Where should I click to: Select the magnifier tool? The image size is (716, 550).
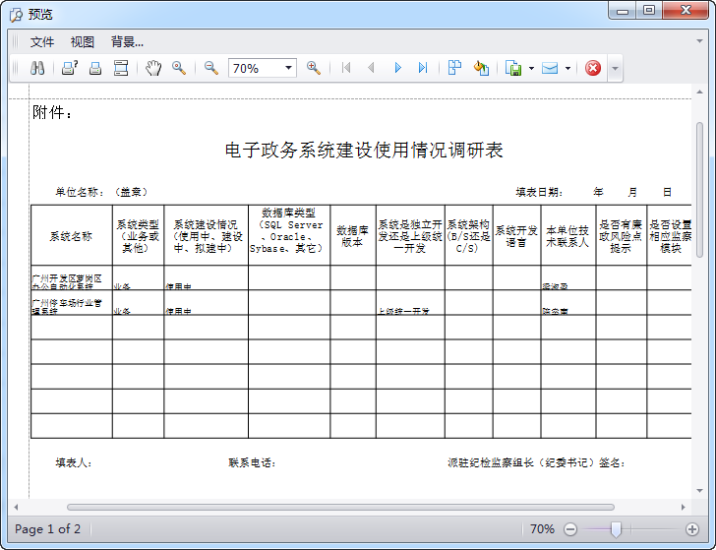coord(179,68)
